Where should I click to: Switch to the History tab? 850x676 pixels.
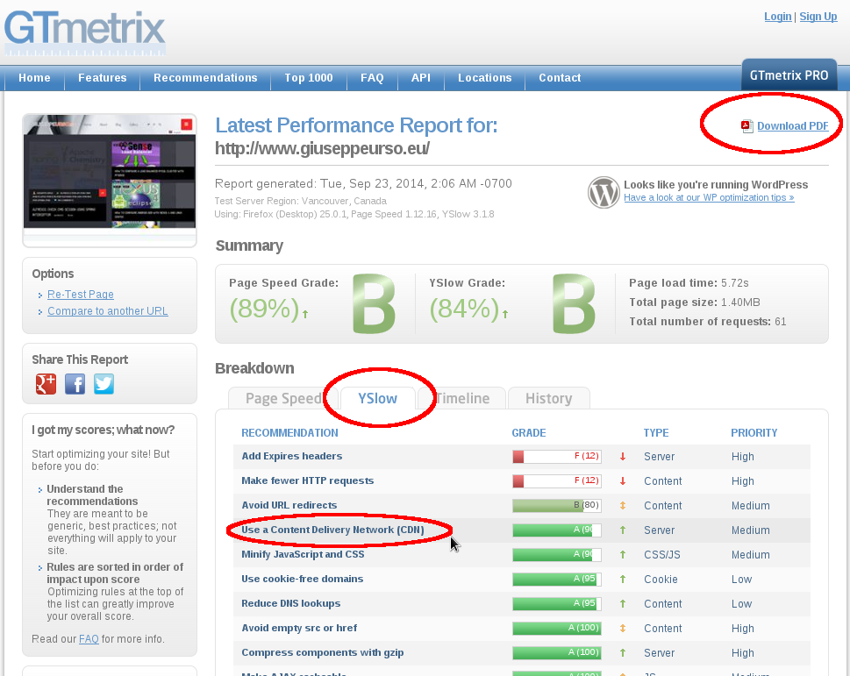(548, 399)
